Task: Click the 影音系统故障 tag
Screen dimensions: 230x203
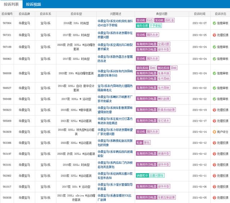Action: click(x=156, y=110)
